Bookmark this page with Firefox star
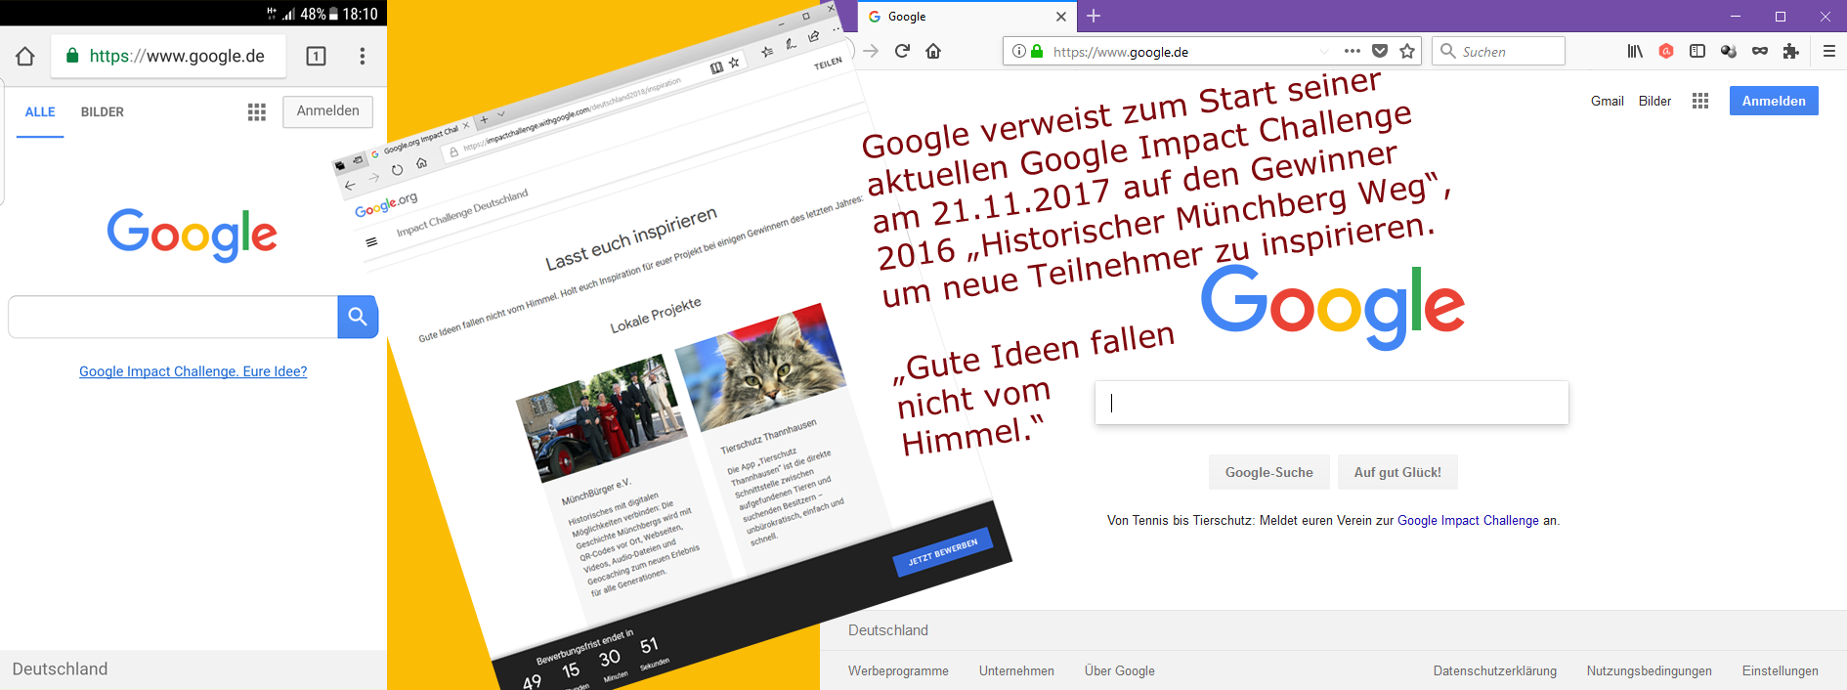1847x690 pixels. 1407,51
